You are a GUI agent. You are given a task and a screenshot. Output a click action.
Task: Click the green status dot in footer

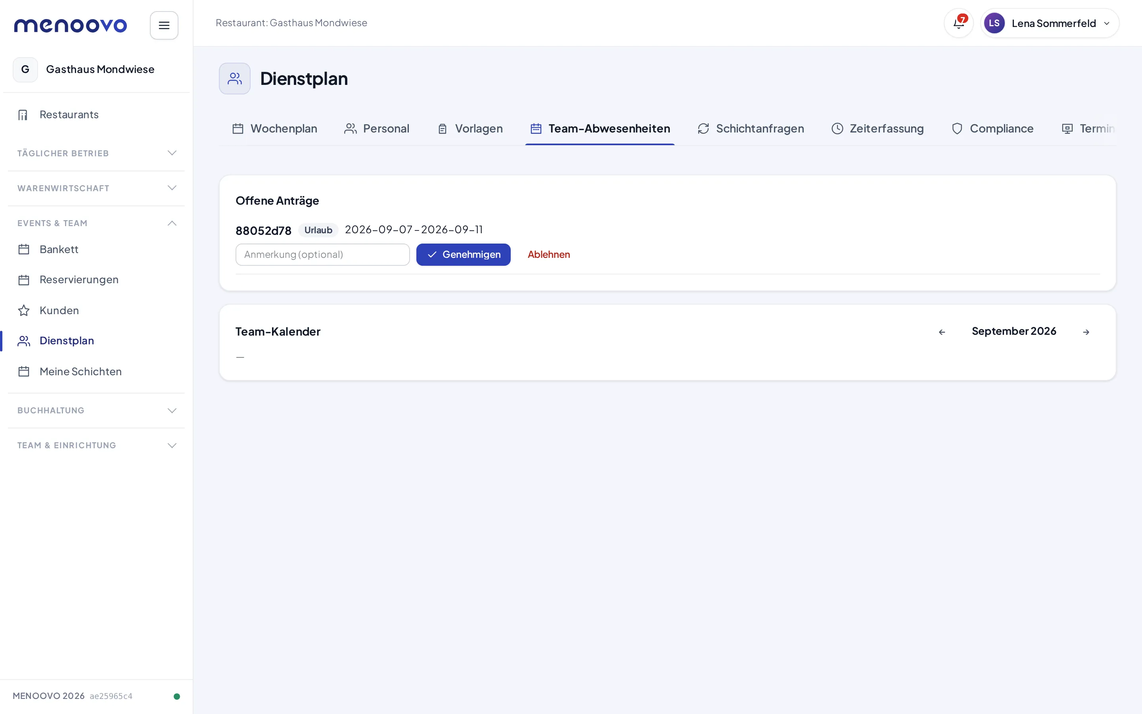coord(177,696)
